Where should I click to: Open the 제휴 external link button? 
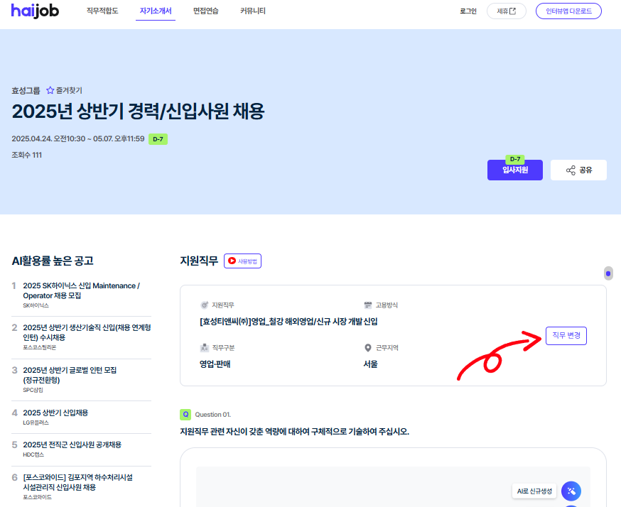pyautogui.click(x=506, y=11)
